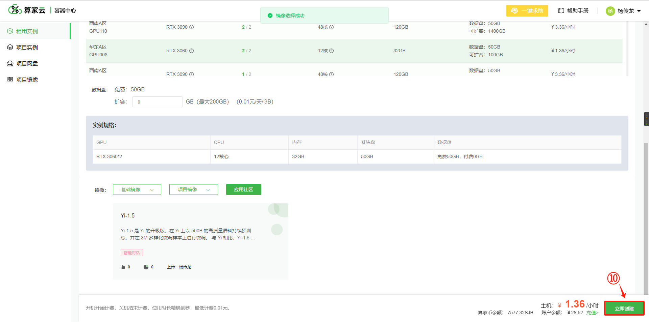Click the 应用社区 button

pos(243,189)
